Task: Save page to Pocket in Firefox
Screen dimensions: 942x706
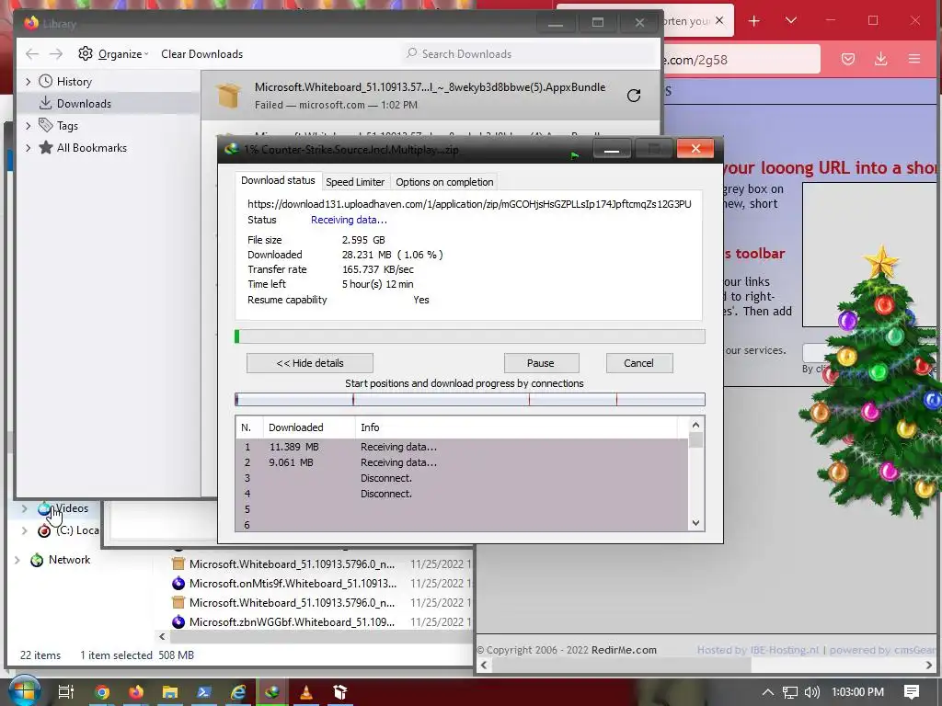Action: [x=847, y=59]
